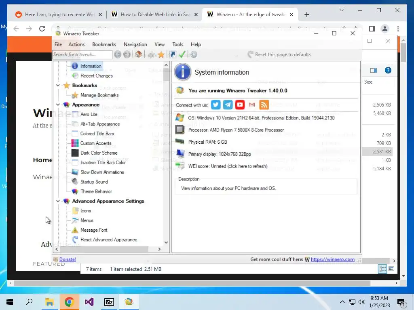Open the Bookmarks menu
This screenshot has height=310, width=414.
(104, 44)
